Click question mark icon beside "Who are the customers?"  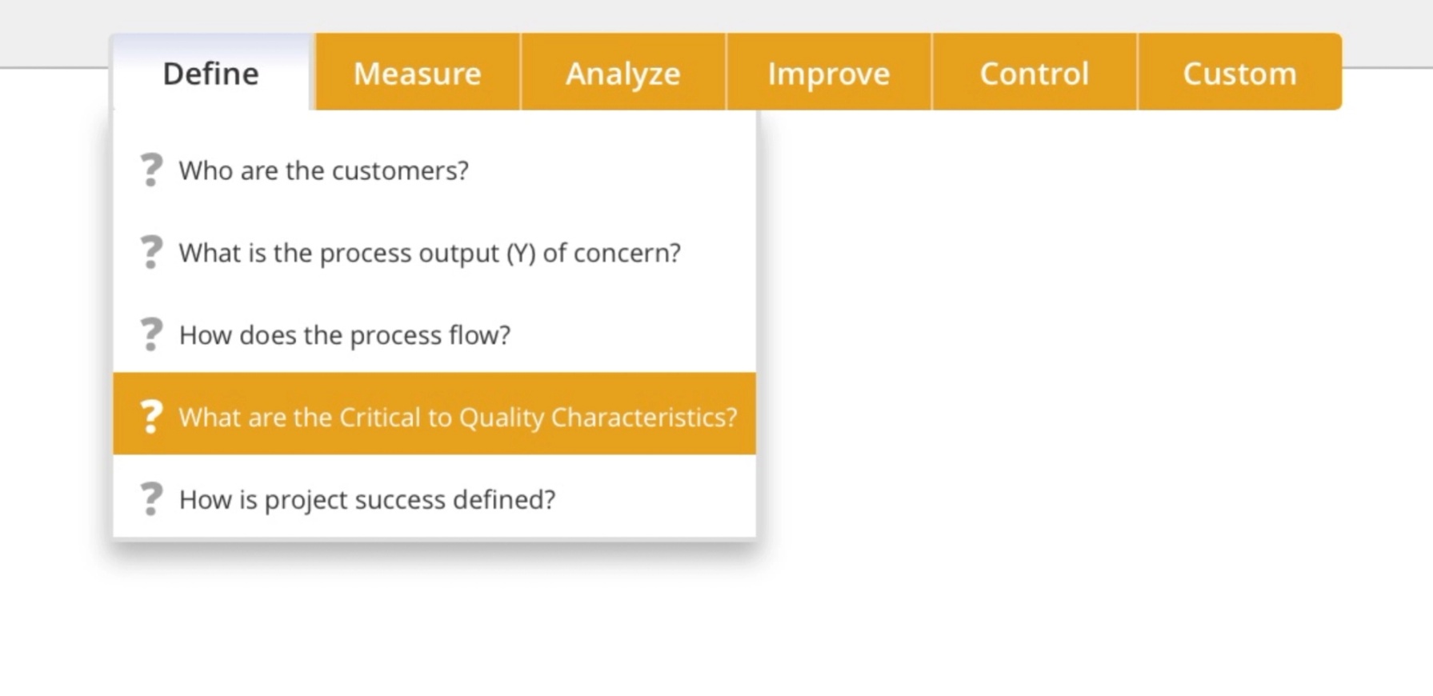coord(151,170)
